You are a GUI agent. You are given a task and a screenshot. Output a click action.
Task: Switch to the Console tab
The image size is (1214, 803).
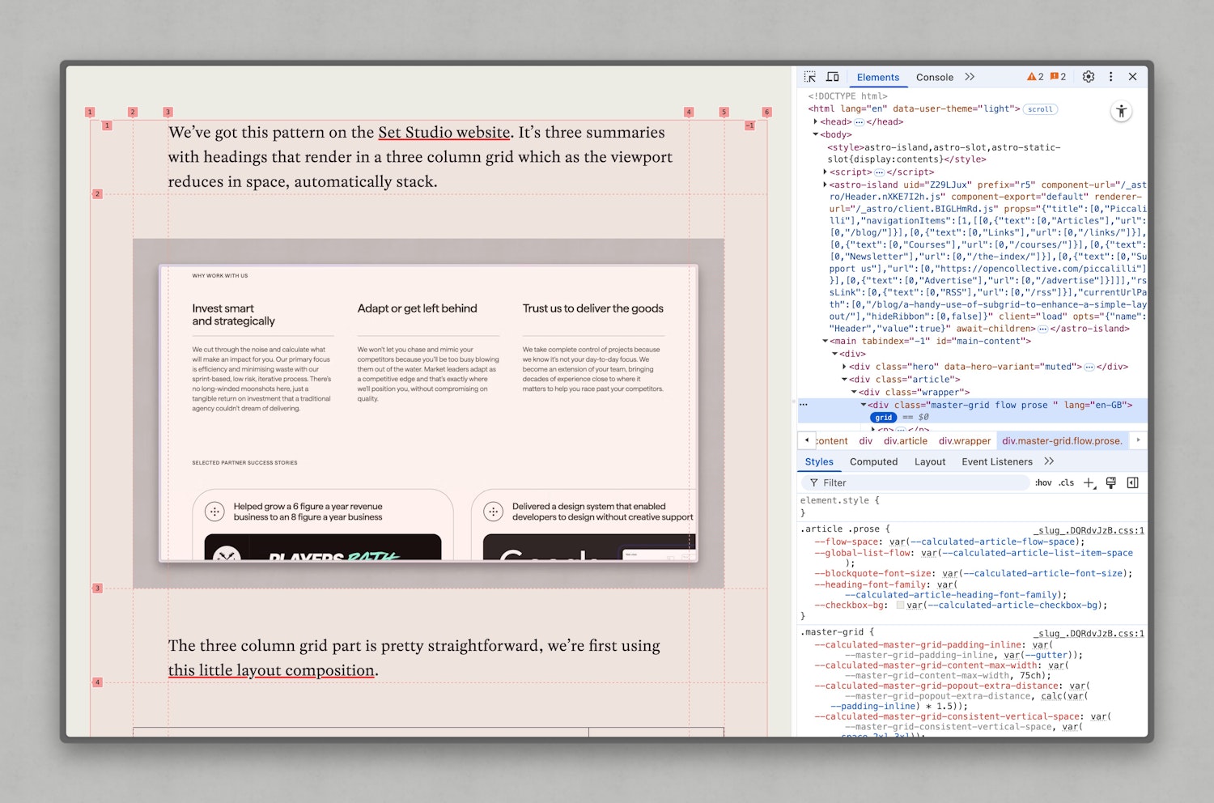[x=935, y=77]
